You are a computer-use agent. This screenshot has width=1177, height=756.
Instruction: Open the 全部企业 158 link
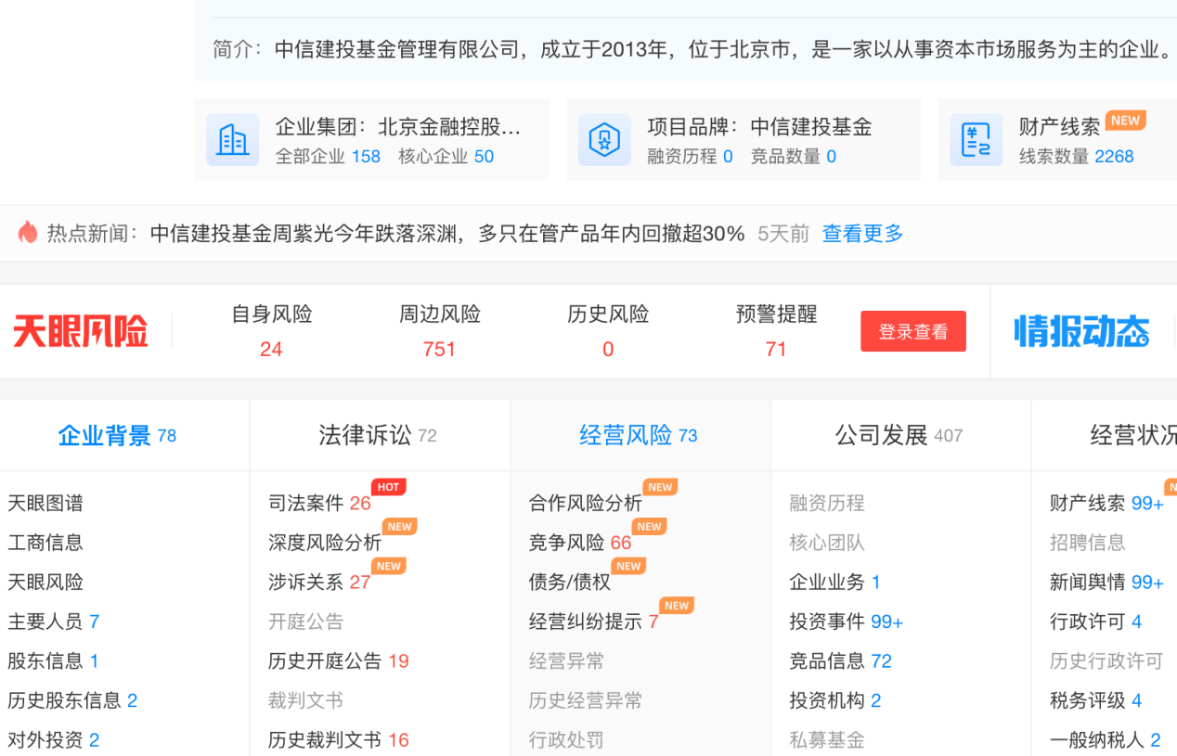[328, 157]
